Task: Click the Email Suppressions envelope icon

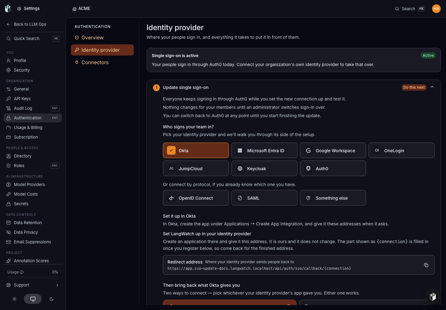Action: point(9,242)
